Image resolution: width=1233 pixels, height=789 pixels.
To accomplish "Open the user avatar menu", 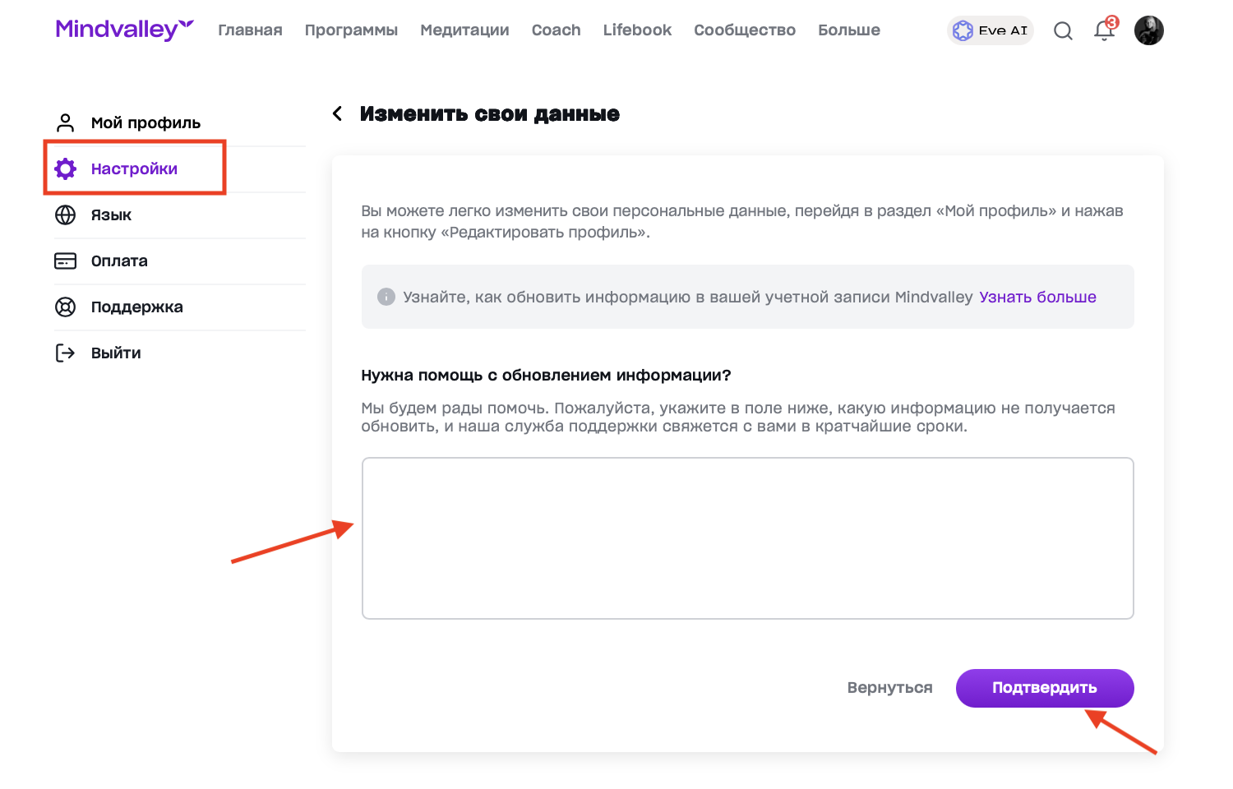I will (1148, 31).
